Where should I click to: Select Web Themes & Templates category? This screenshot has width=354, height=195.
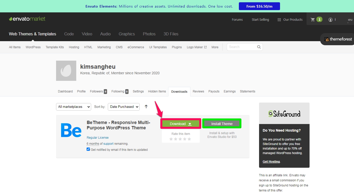pos(33,34)
